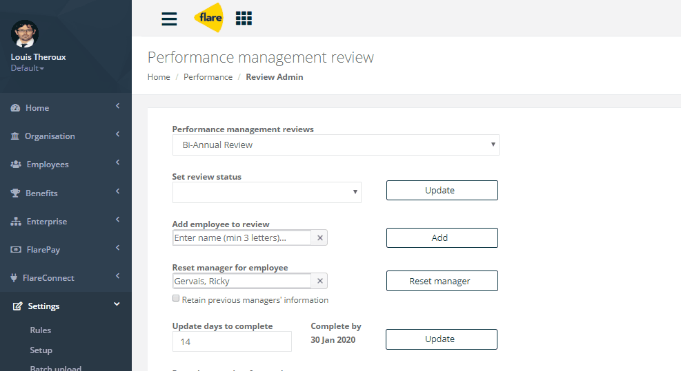The image size is (681, 371).
Task: Open the Rules settings submenu item
Action: click(x=41, y=330)
